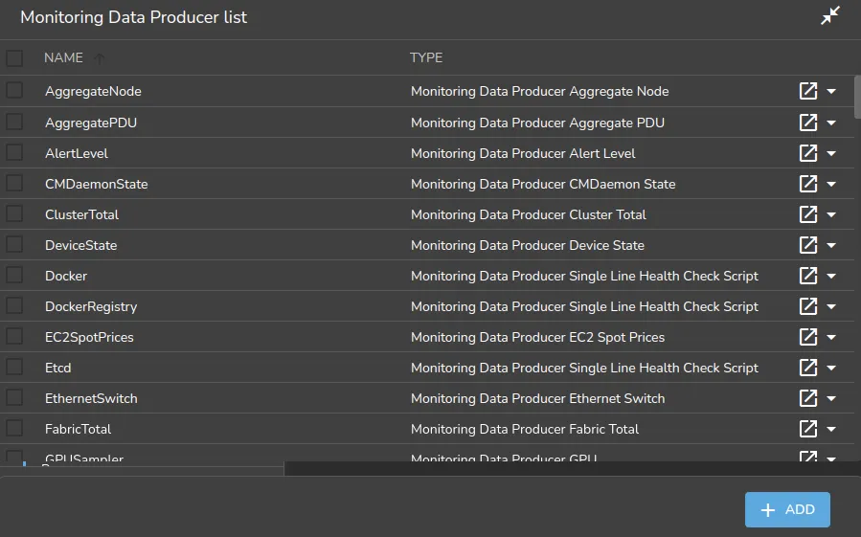Viewport: 861px width, 537px height.
Task: Expand dropdown arrow for AlertLevel row
Action: coord(831,153)
